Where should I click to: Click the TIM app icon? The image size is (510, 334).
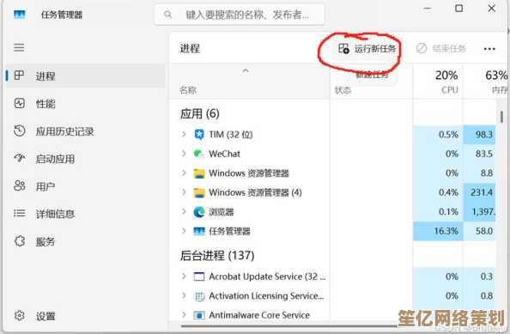click(198, 134)
